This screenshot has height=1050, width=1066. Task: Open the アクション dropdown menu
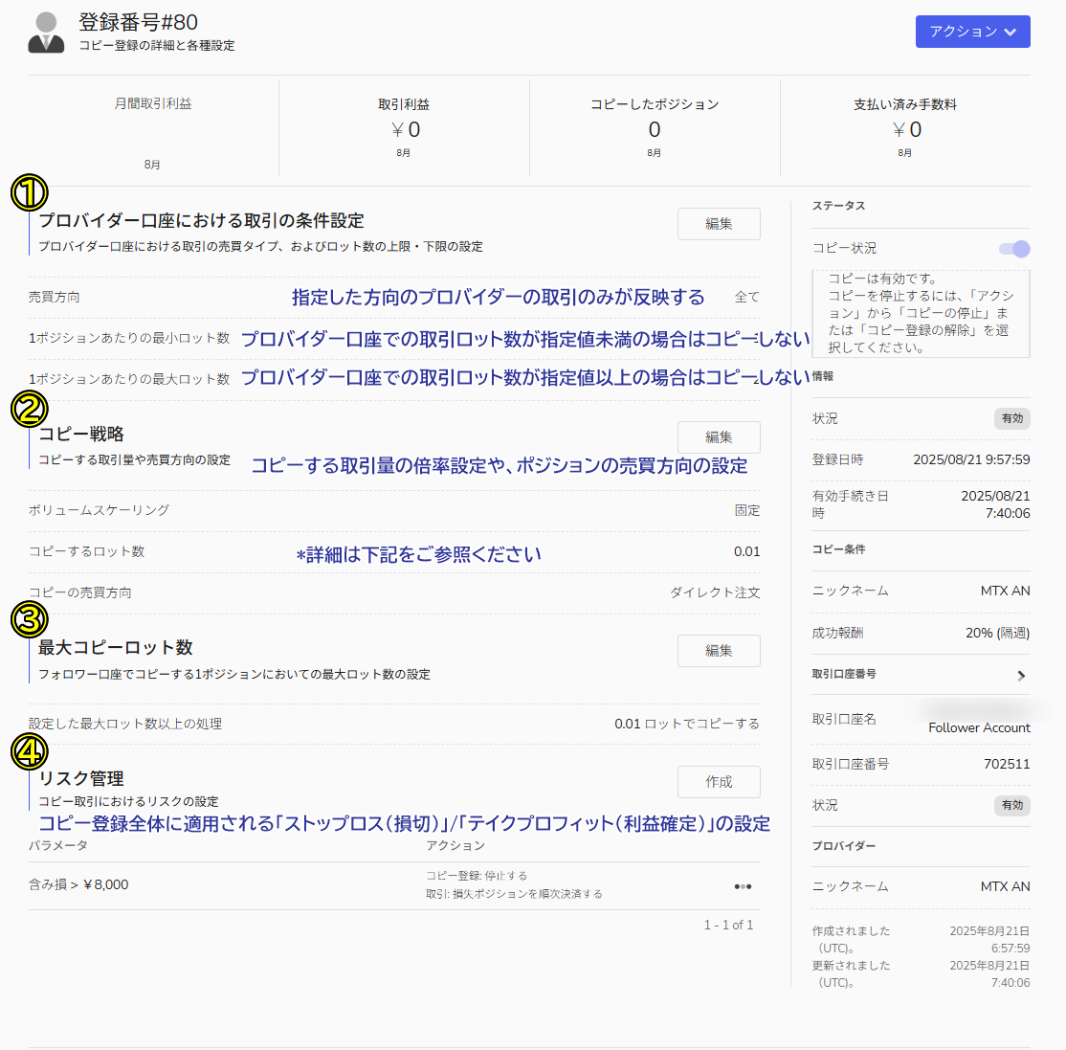(x=972, y=32)
